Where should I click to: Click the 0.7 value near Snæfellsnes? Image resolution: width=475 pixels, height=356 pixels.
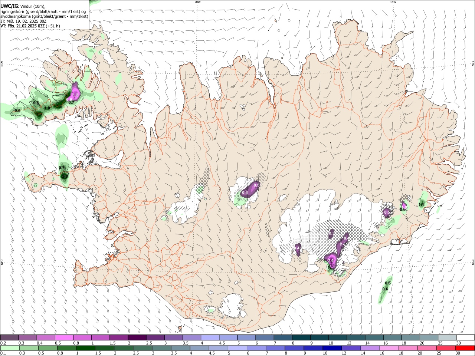[62, 168]
